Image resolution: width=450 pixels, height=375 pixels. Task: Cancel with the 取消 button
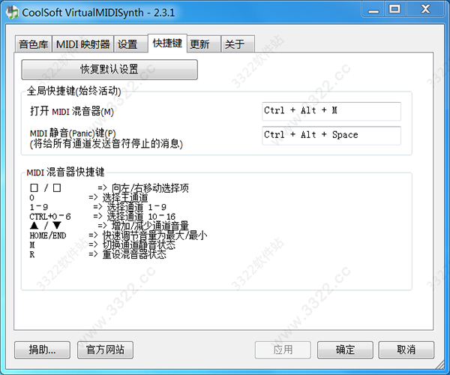click(406, 349)
